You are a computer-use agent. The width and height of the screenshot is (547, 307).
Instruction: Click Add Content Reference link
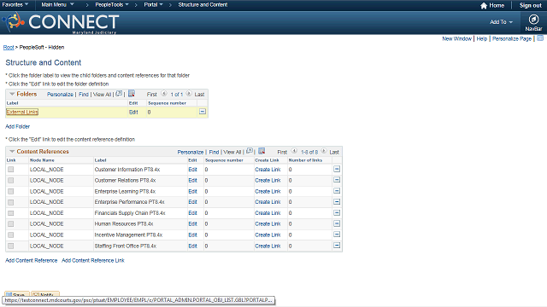31,260
